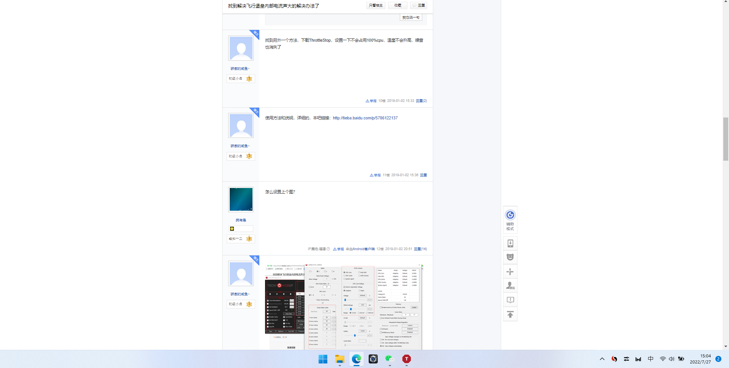Click Microsoft Edge icon in taskbar
The image size is (729, 368).
click(356, 359)
